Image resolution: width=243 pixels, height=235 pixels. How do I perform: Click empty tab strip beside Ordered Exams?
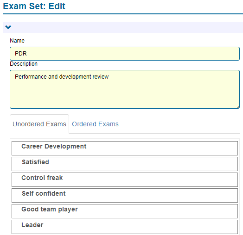point(179,124)
